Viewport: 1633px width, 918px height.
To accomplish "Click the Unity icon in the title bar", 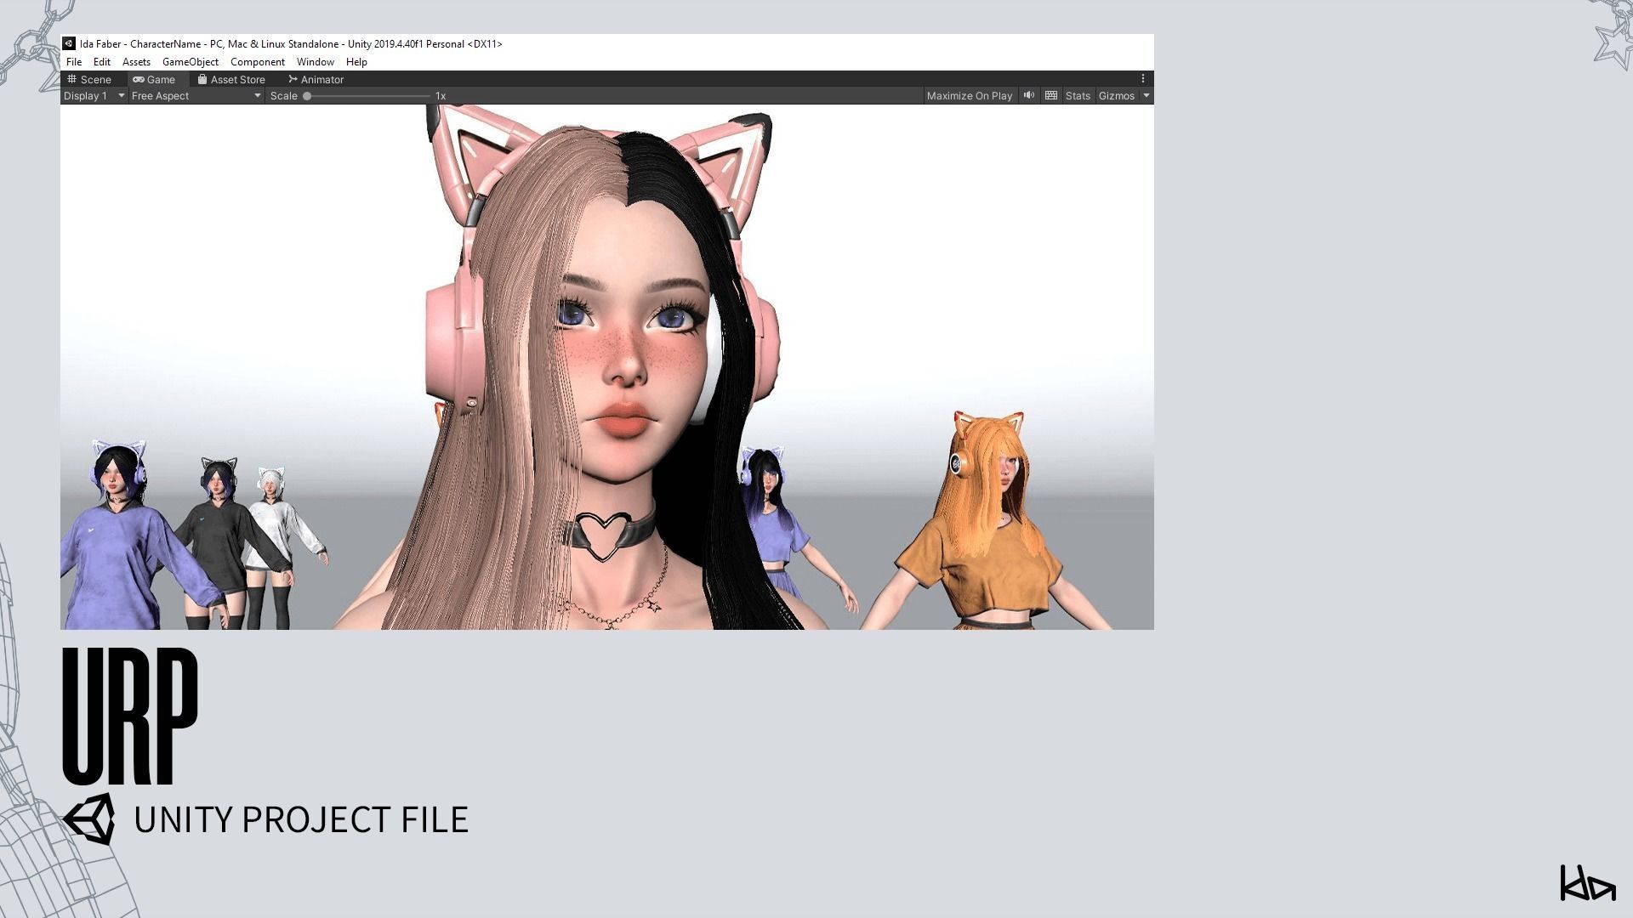I will (69, 43).
